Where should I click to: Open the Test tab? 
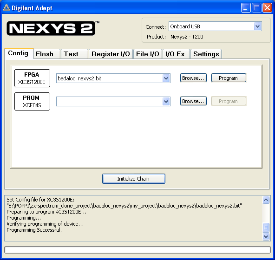click(74, 54)
